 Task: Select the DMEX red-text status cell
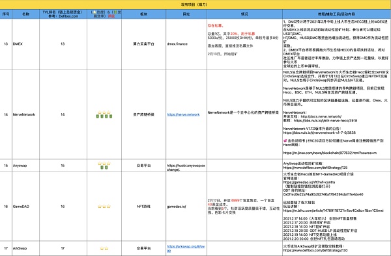244,44
